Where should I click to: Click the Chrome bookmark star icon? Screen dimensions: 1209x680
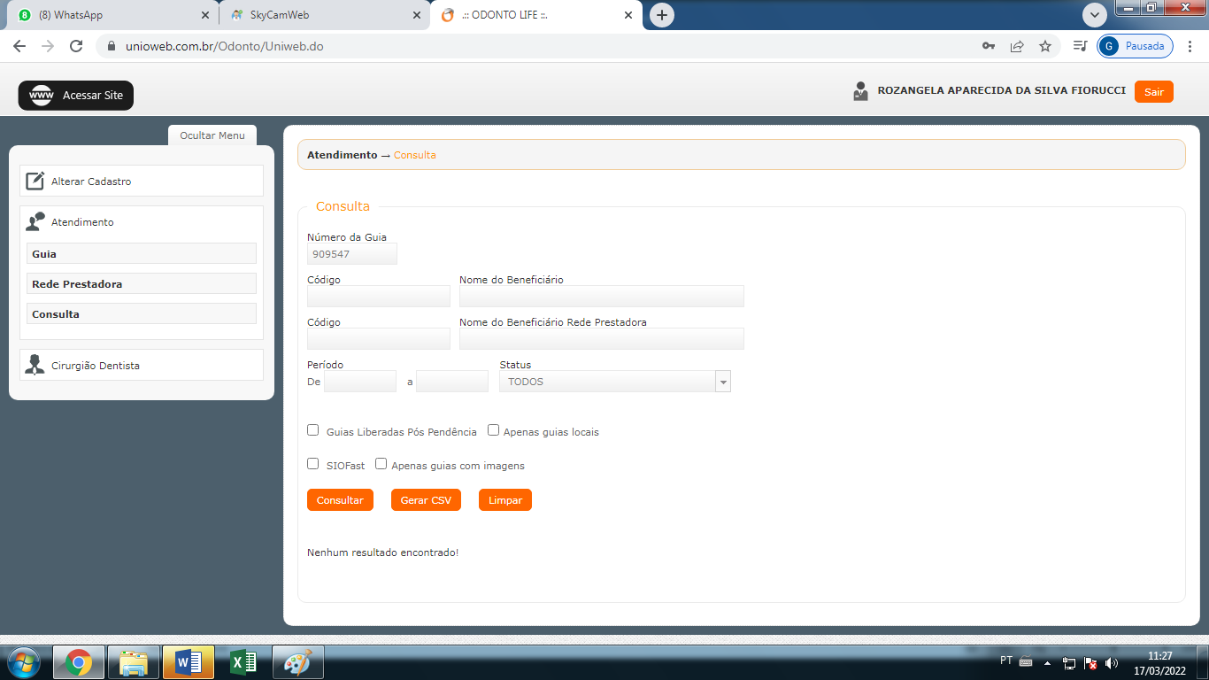click(1045, 46)
